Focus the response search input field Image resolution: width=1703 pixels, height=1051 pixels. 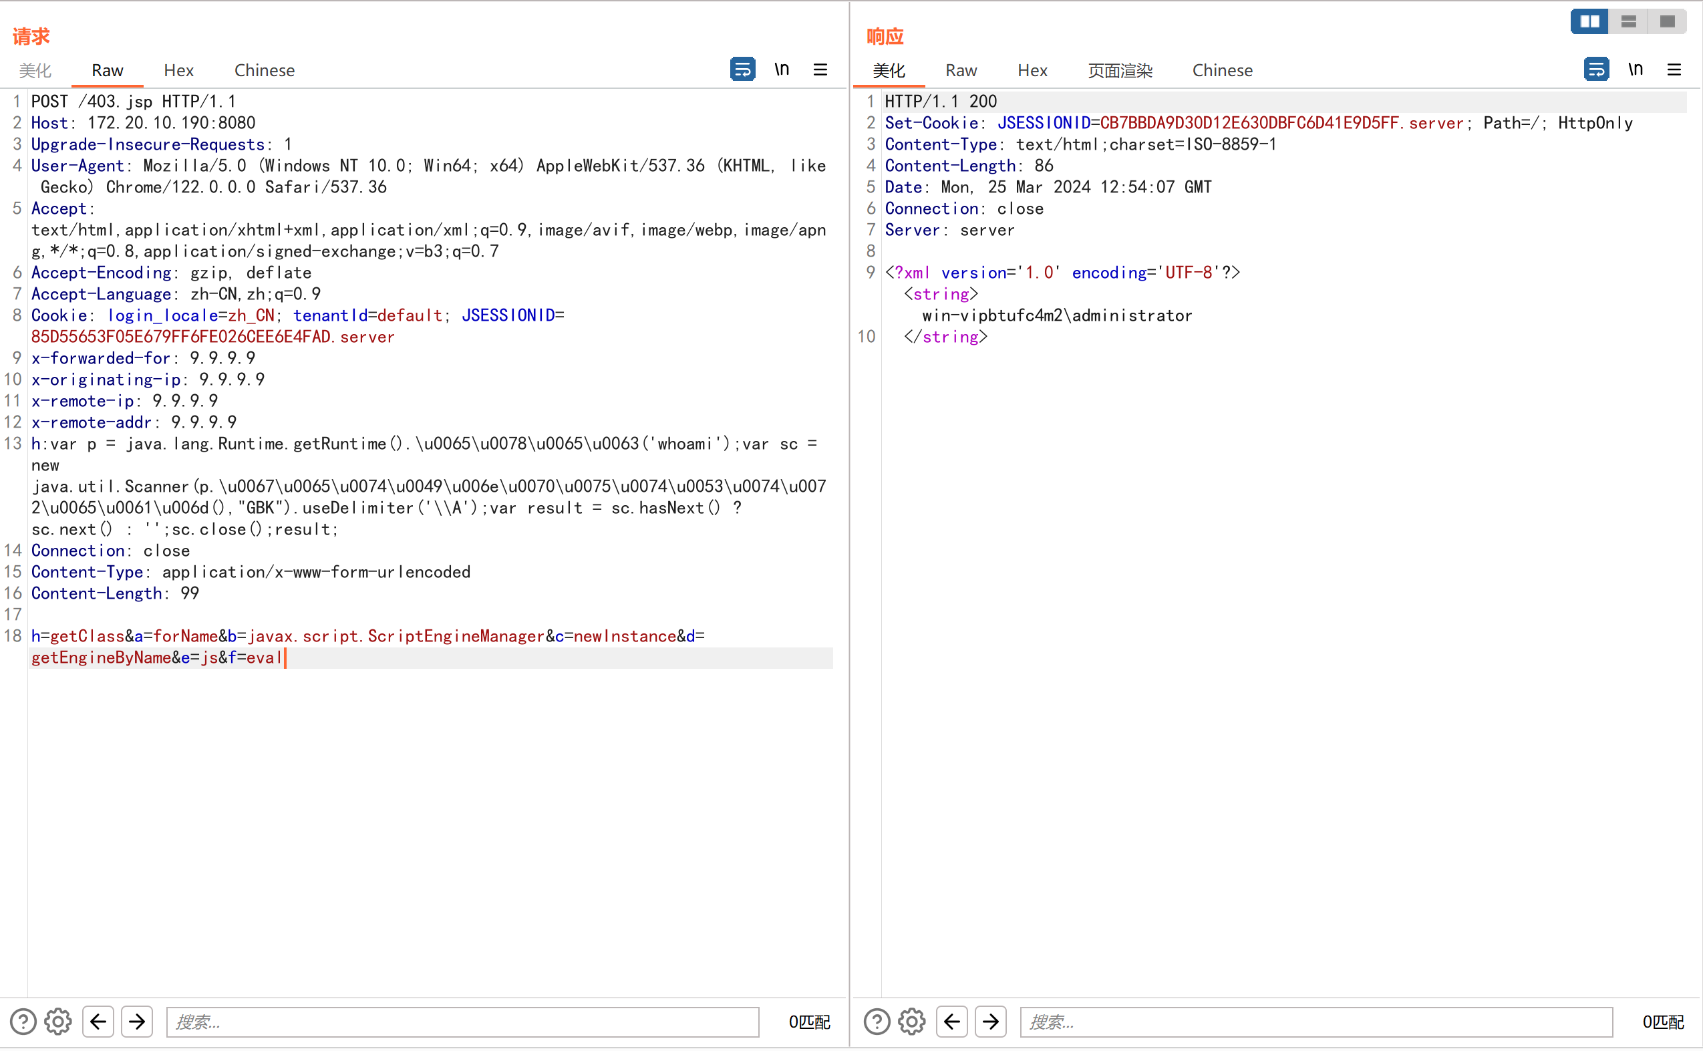[x=1315, y=1021]
